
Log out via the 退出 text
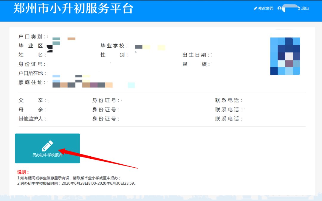305,8
